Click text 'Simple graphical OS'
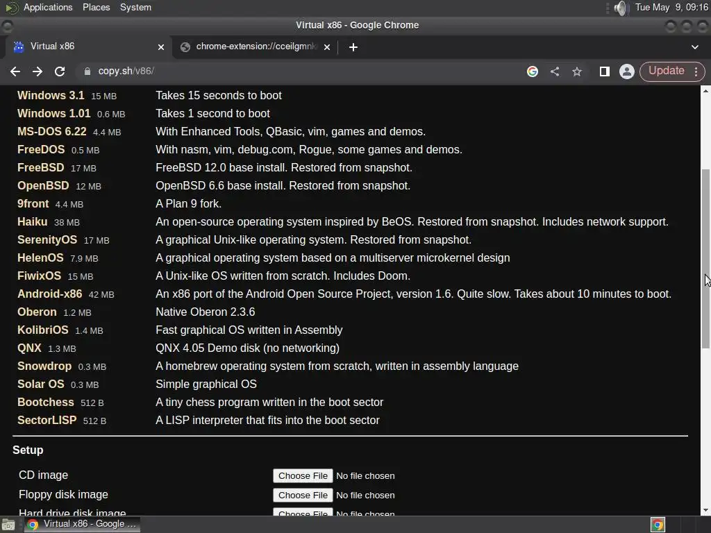Viewport: 711px width, 533px height. 206,384
